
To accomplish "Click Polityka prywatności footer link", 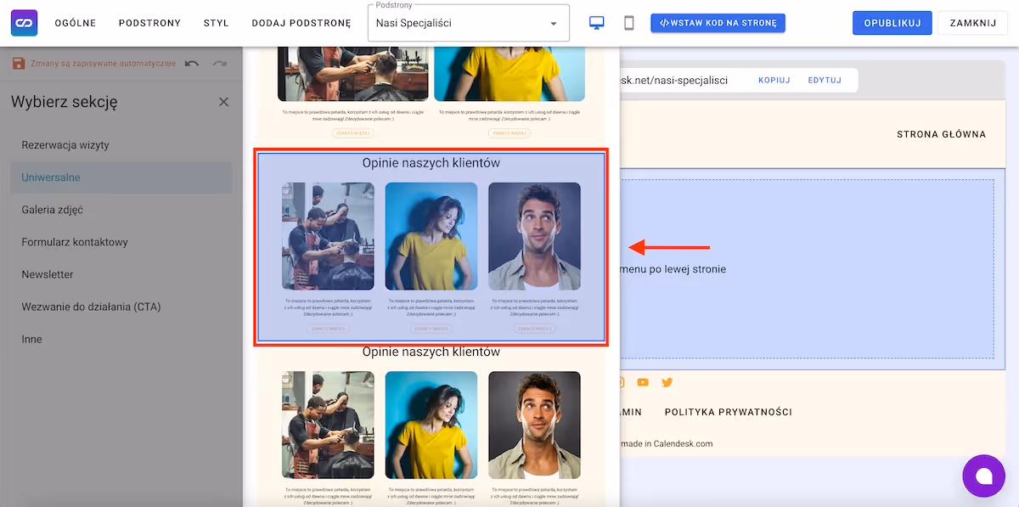I will tap(728, 412).
